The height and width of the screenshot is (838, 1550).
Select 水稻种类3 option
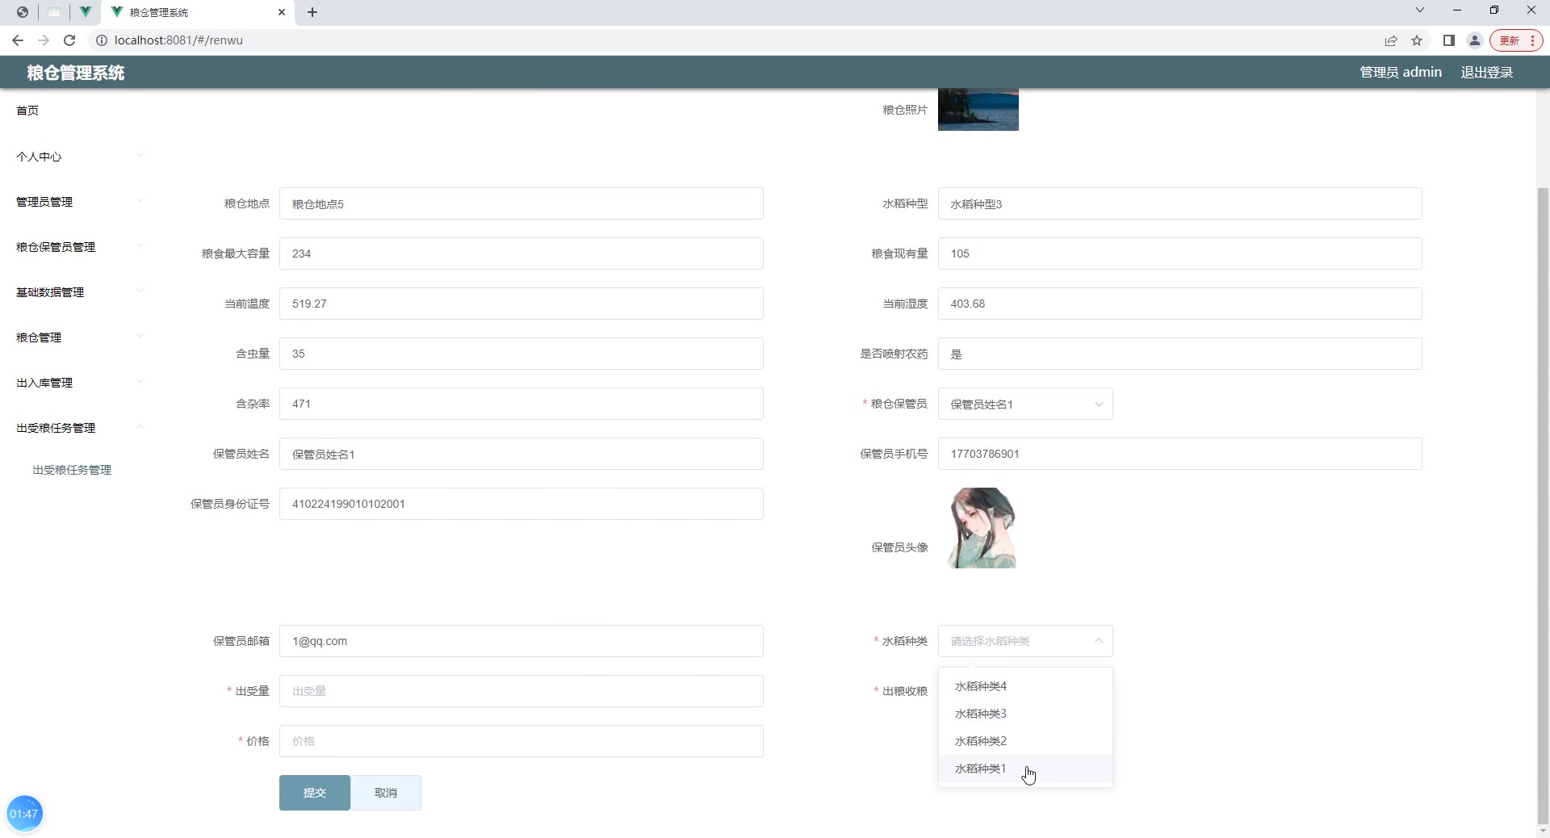[x=1025, y=714]
